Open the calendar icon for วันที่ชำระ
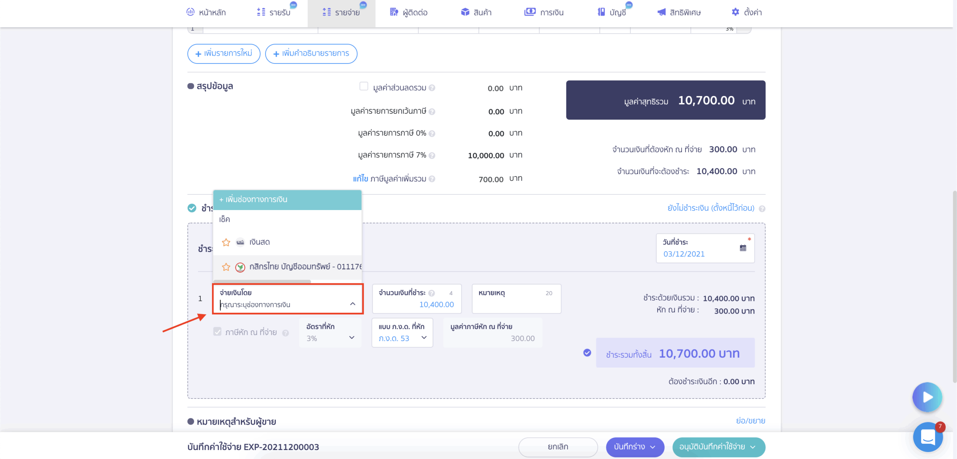957x459 pixels. (x=743, y=248)
